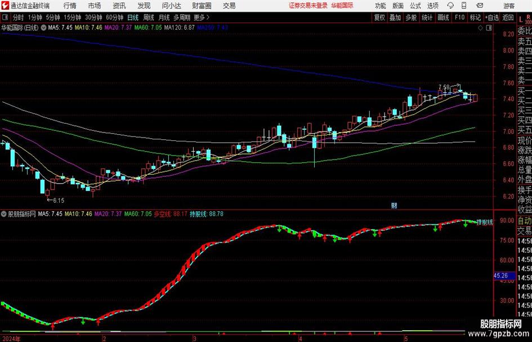This screenshot has height=342, width=532.
Task: Click the MA10: 7.46 label in main chart
Action: click(x=88, y=28)
